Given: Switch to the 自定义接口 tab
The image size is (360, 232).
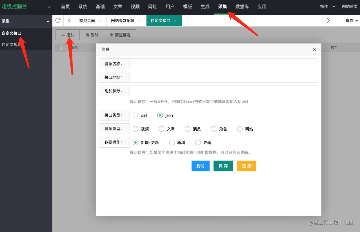Looking at the screenshot, I should click(x=161, y=21).
